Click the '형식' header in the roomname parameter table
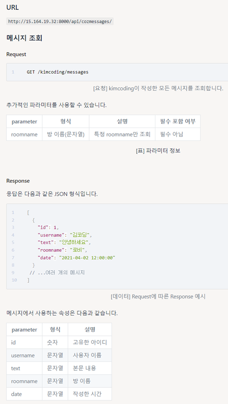This screenshot has width=228, height=404. [x=65, y=121]
